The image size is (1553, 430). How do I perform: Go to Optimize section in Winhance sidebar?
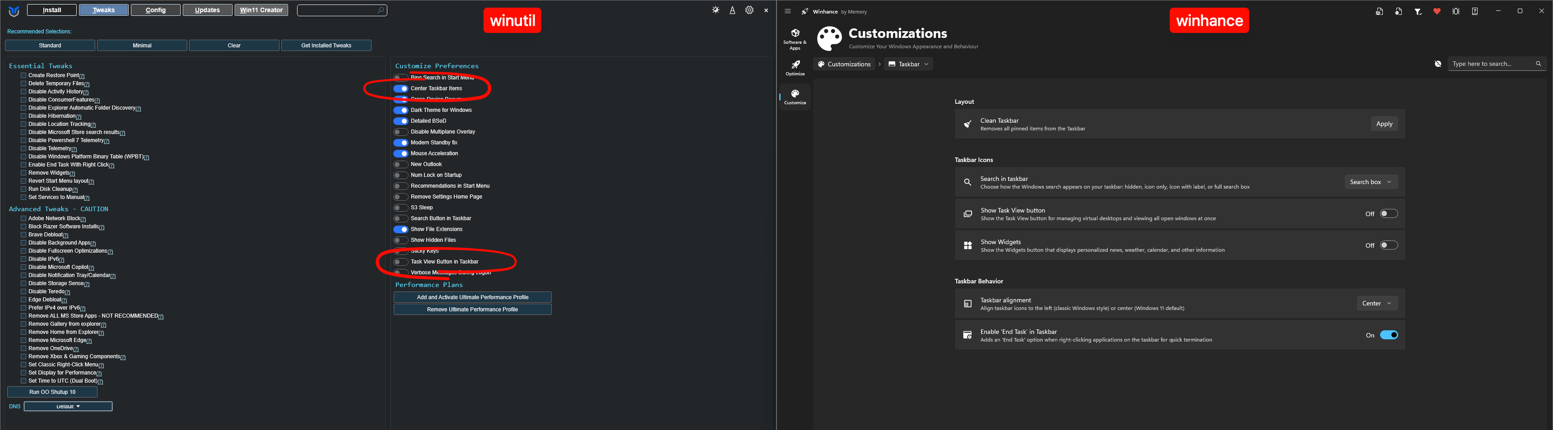[x=795, y=68]
